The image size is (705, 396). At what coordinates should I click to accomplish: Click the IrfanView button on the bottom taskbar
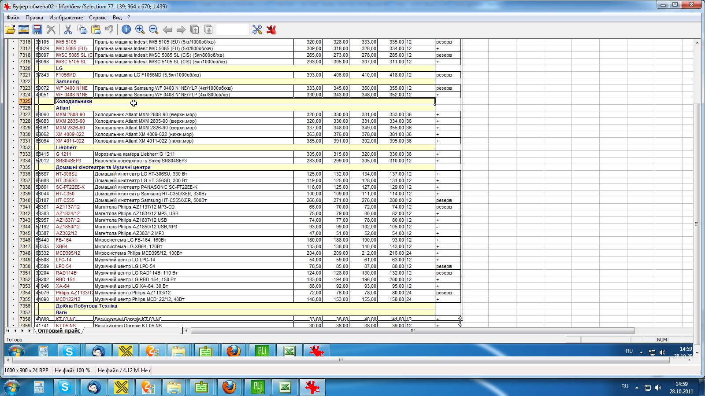coord(312,387)
